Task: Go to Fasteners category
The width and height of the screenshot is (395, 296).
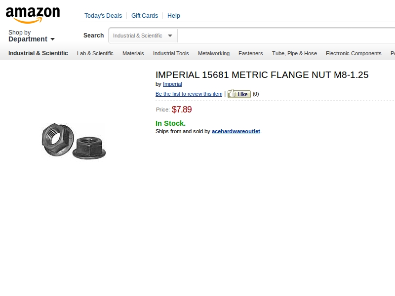Action: click(251, 53)
